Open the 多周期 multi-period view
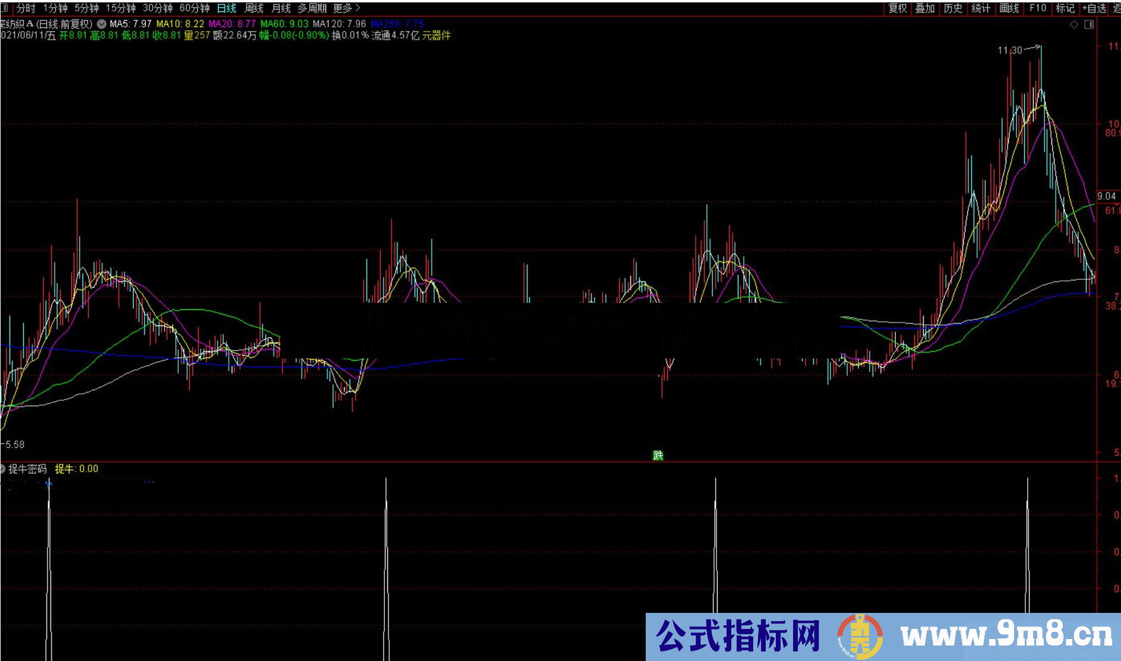The height and width of the screenshot is (661, 1121). point(313,8)
